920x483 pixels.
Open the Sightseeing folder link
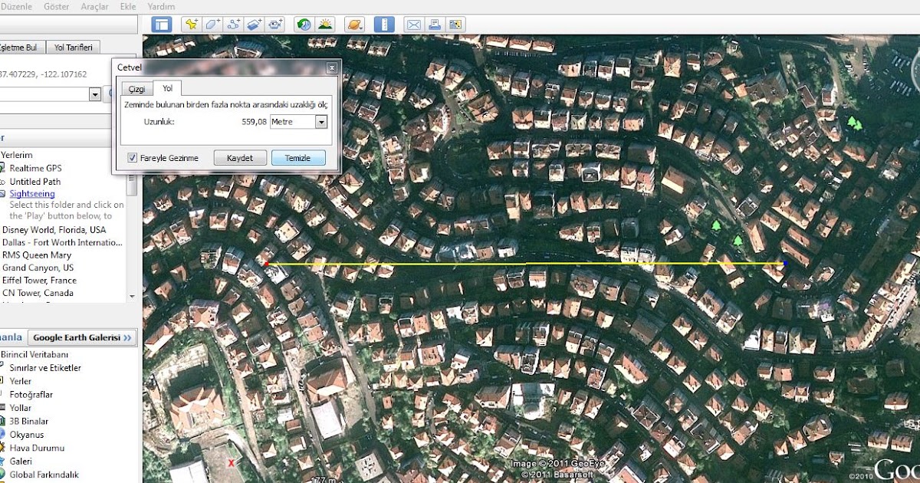pyautogui.click(x=32, y=194)
